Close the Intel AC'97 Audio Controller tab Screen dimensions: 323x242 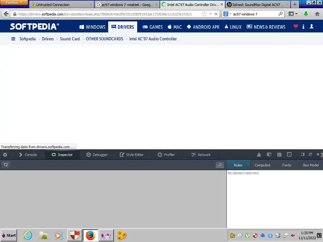pyautogui.click(x=222, y=4)
